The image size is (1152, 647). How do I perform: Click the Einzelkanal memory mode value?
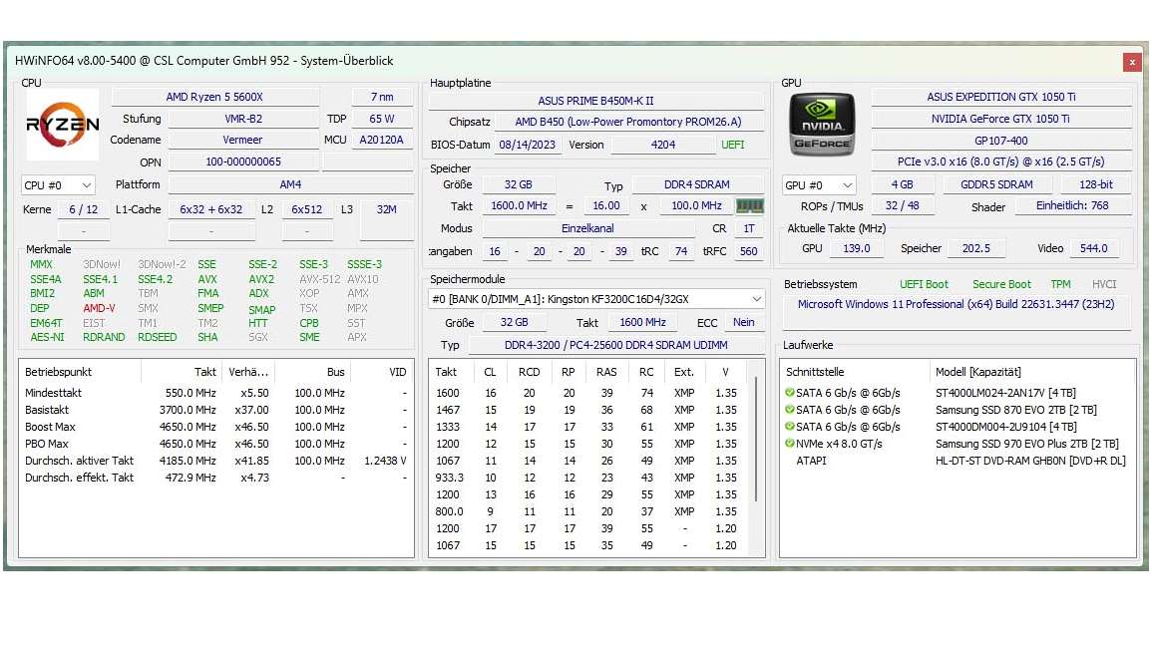587,228
